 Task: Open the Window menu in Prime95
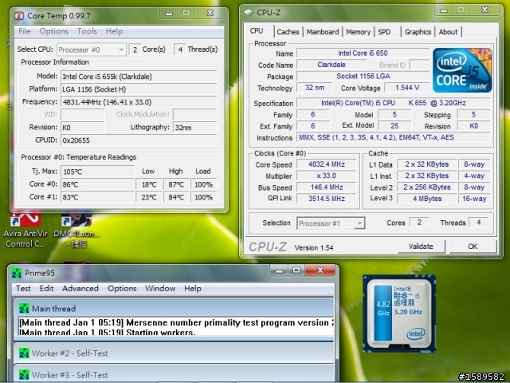click(x=160, y=289)
